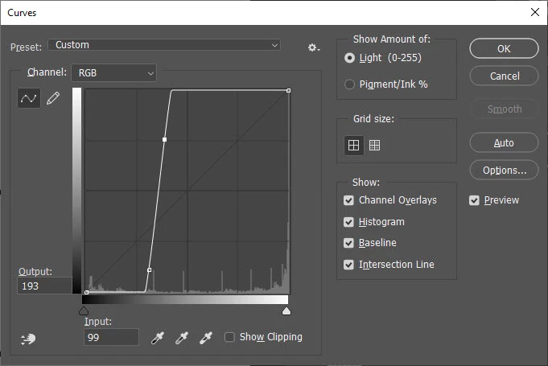Pick the gray point eyedropper
The image size is (548, 366).
[x=182, y=338]
